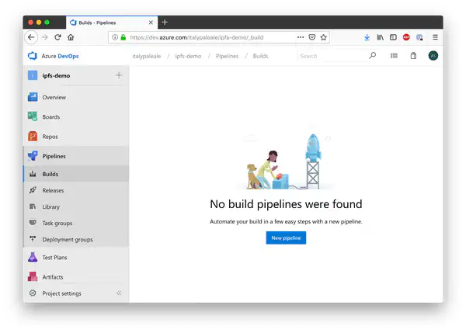Open Task groups menu item
Screen dimensions: 466x333
[x=57, y=223]
